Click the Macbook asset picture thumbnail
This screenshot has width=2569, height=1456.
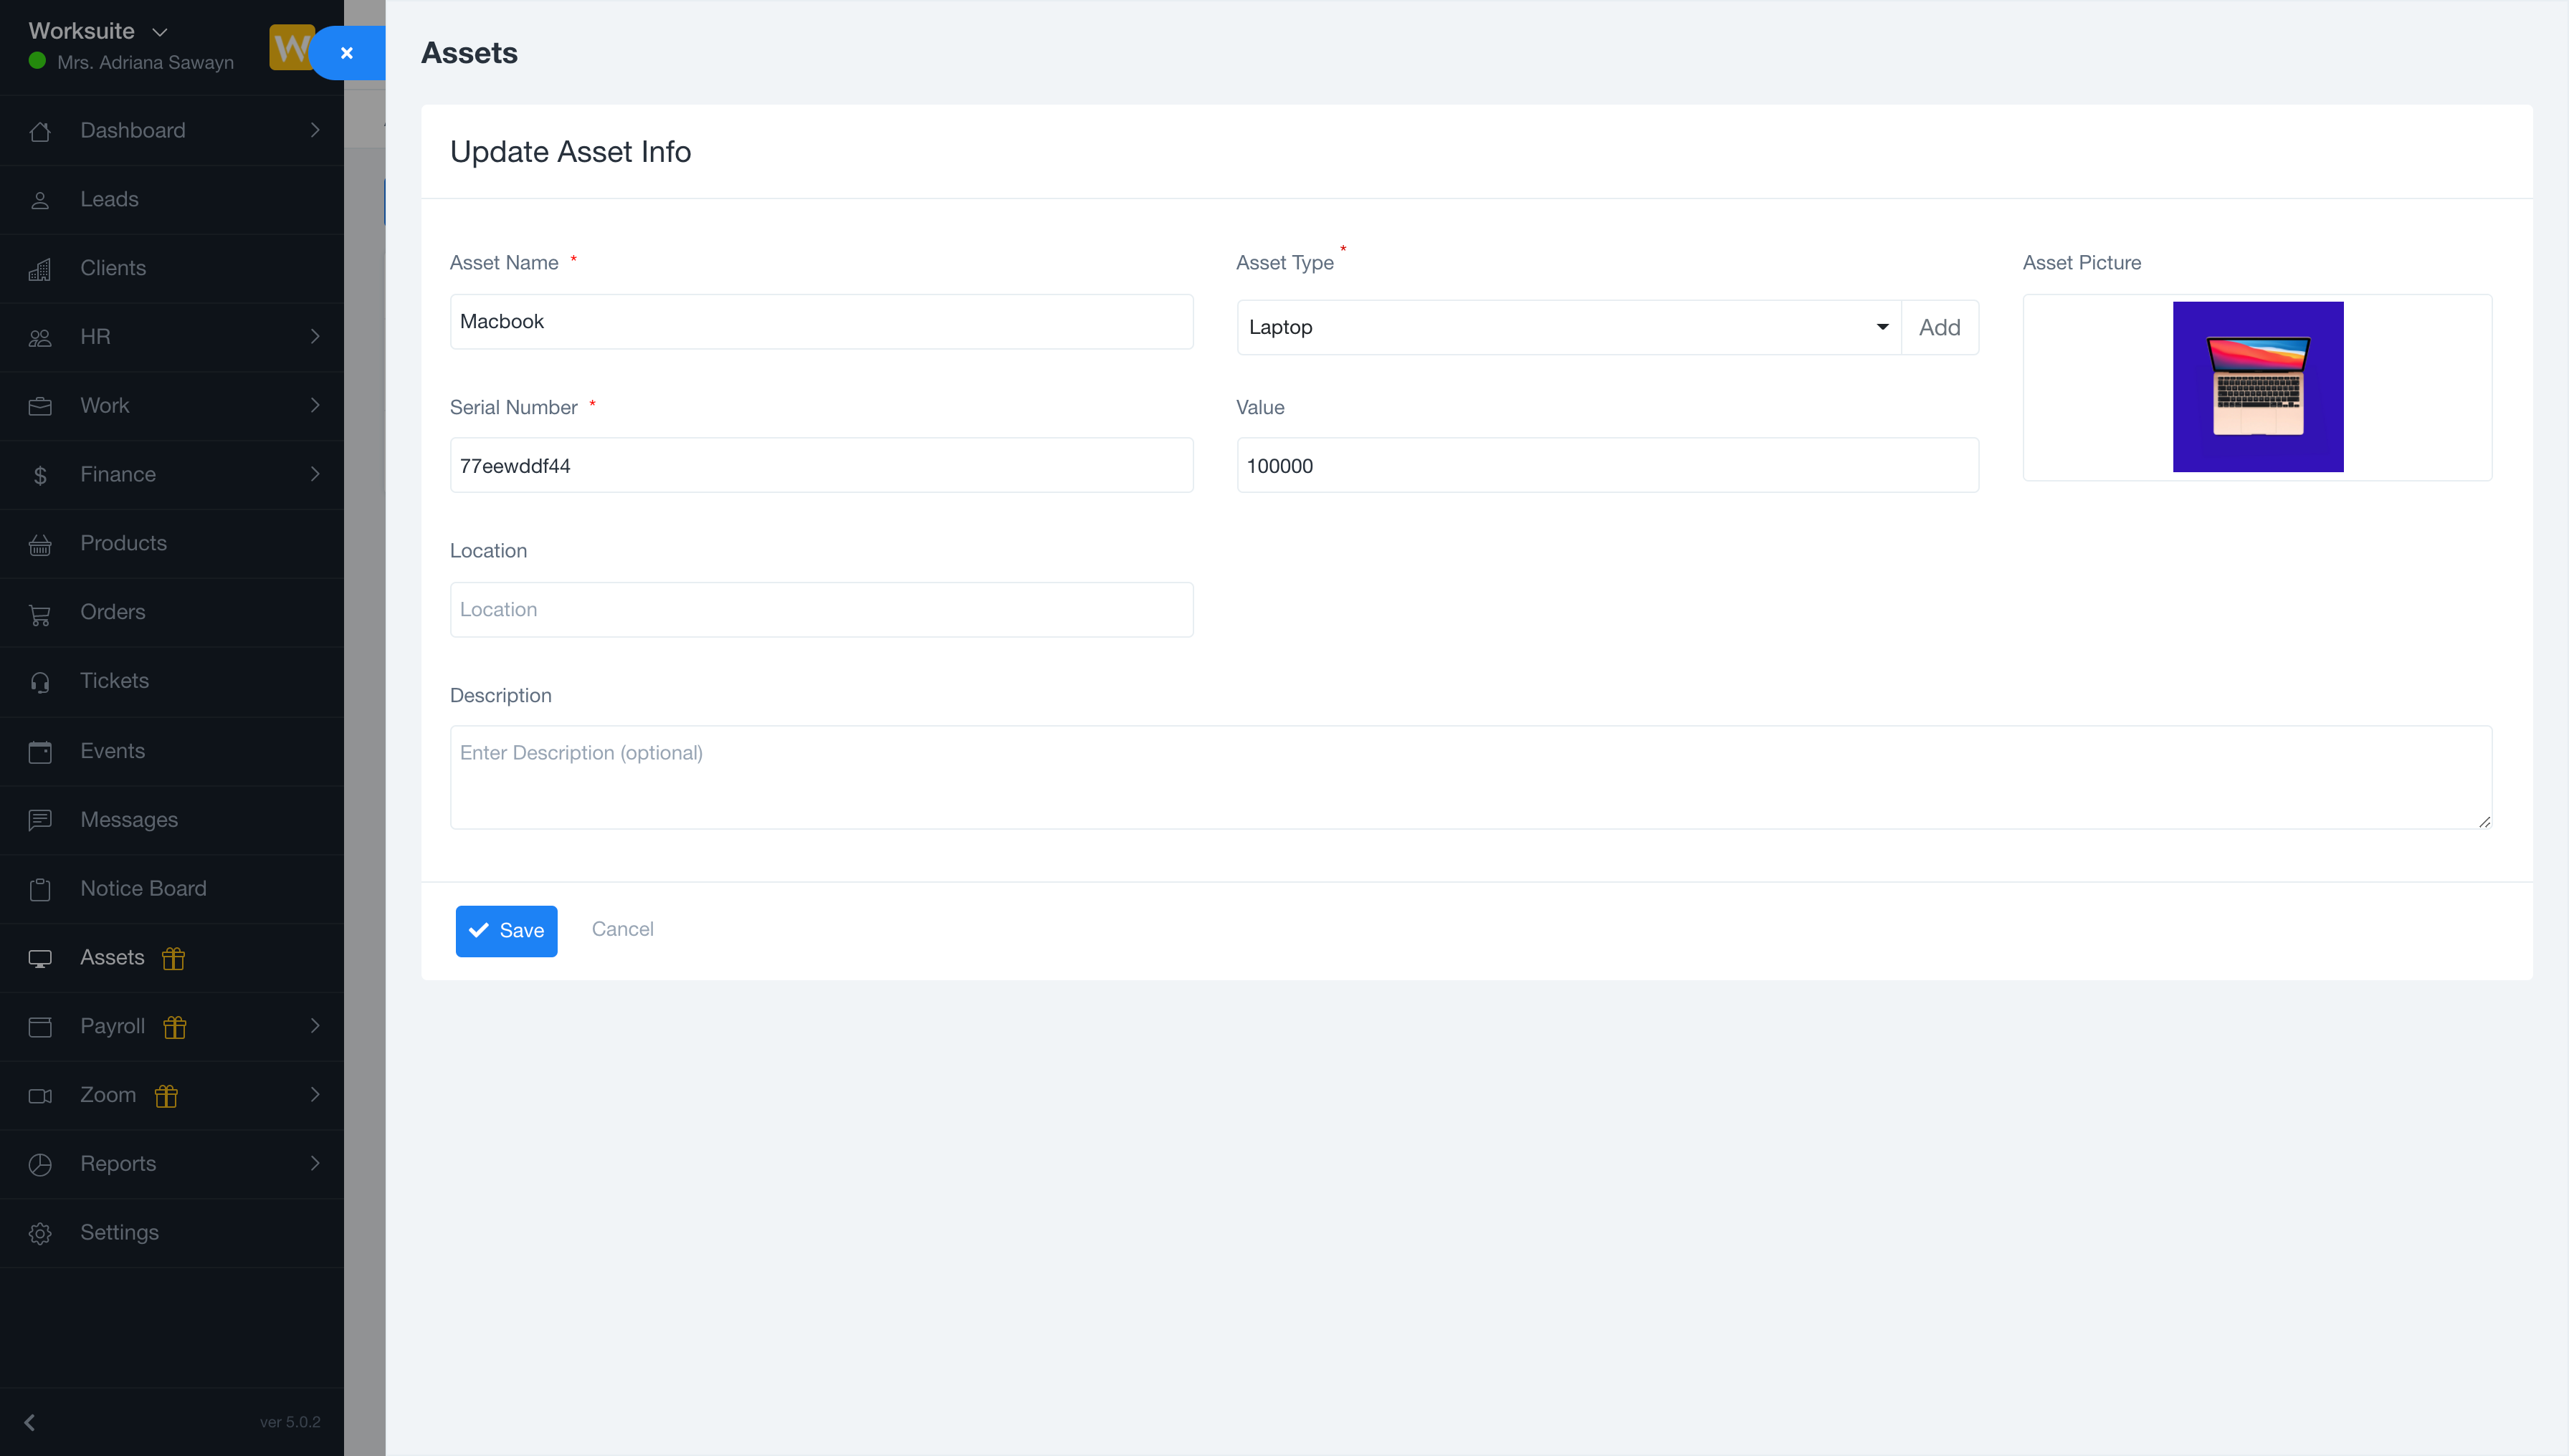[2257, 387]
